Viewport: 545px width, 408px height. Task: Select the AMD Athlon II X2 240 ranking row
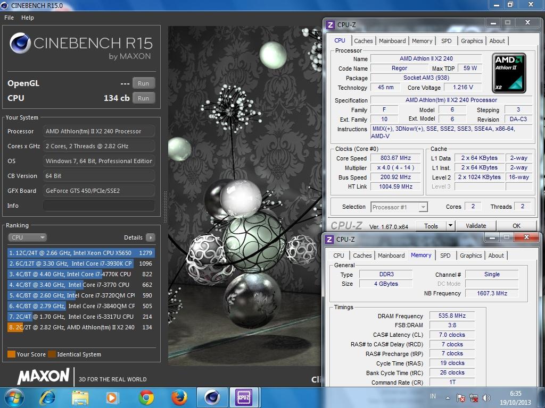tap(81, 327)
